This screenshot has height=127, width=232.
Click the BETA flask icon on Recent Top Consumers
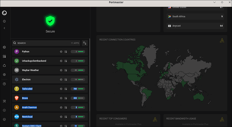pos(155,119)
